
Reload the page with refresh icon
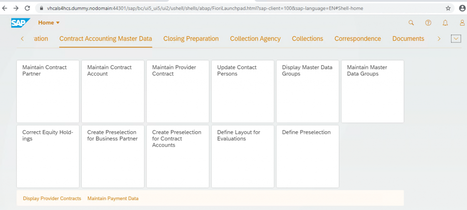[x=27, y=8]
